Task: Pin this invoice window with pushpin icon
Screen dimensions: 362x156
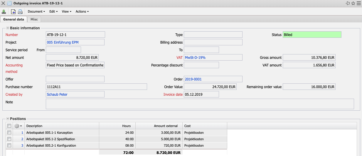Action: [348, 3]
